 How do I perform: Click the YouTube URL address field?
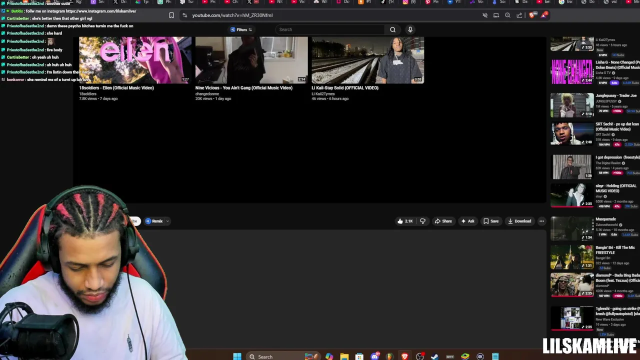330,15
